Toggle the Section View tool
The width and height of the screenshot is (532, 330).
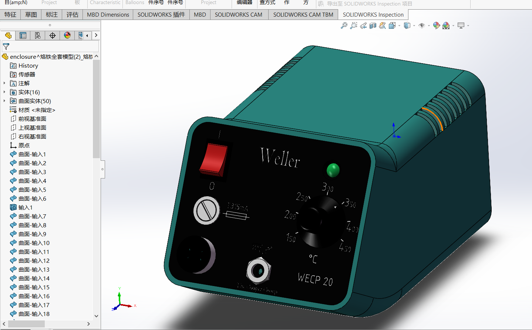[x=373, y=25]
